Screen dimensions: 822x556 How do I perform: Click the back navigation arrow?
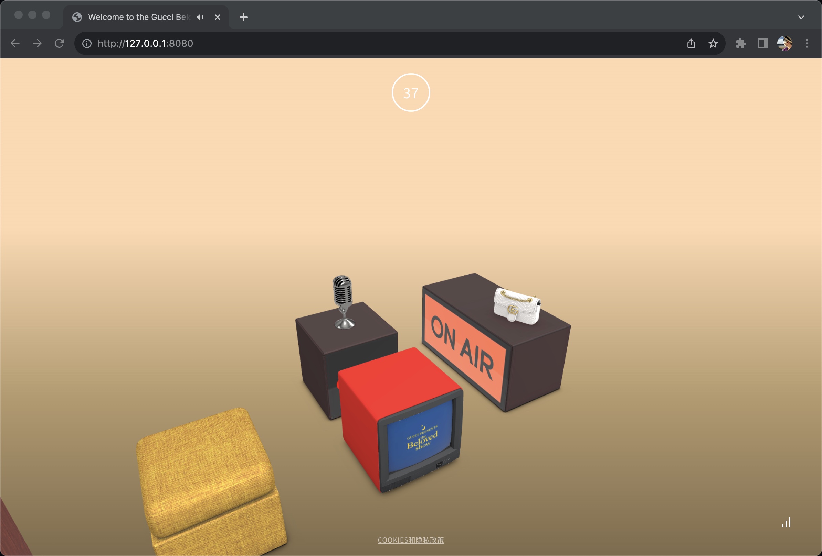(x=15, y=43)
